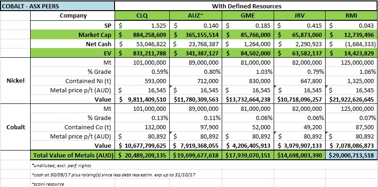The width and height of the screenshot is (378, 187).
Task: Select GME nickel grade 1.03%
Action: pos(248,72)
